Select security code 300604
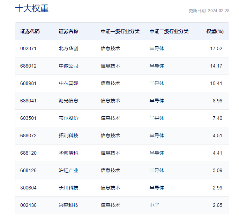Image resolution: width=239 pixels, height=218 pixels. [x=28, y=188]
